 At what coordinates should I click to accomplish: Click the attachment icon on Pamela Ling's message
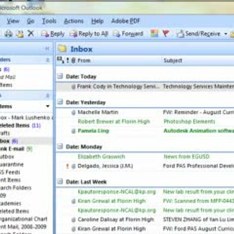73,131
